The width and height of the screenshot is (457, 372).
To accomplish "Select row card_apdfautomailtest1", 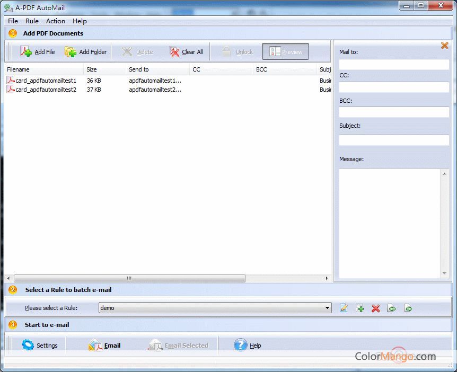I will [168, 81].
